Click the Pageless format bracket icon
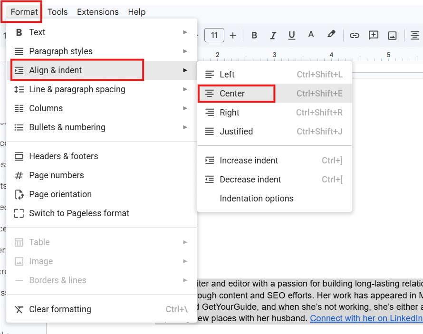Viewport: 423px width, 334px height. coord(19,213)
